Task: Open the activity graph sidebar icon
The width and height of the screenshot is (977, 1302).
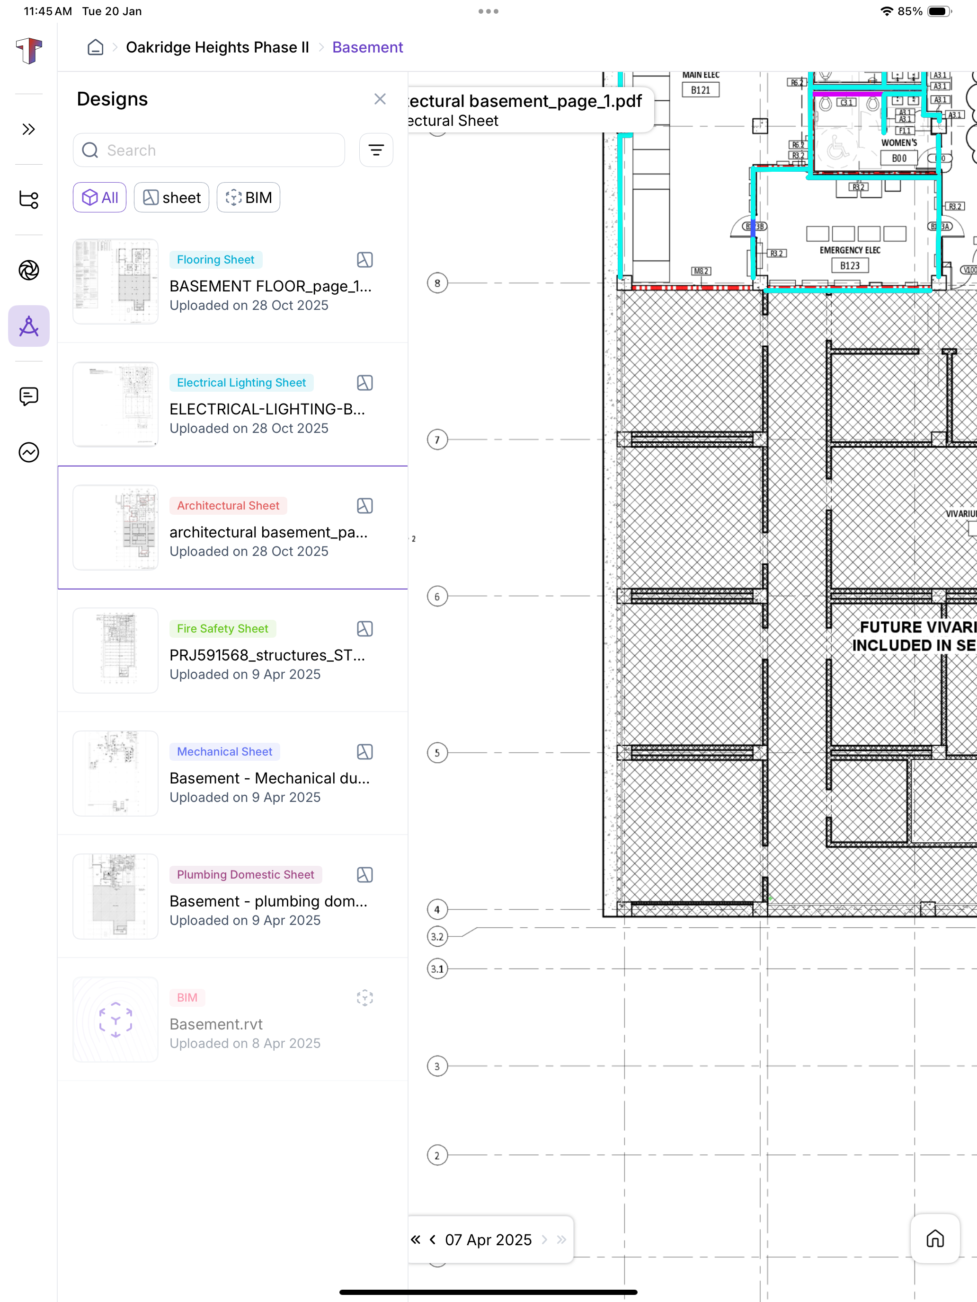Action: click(28, 452)
